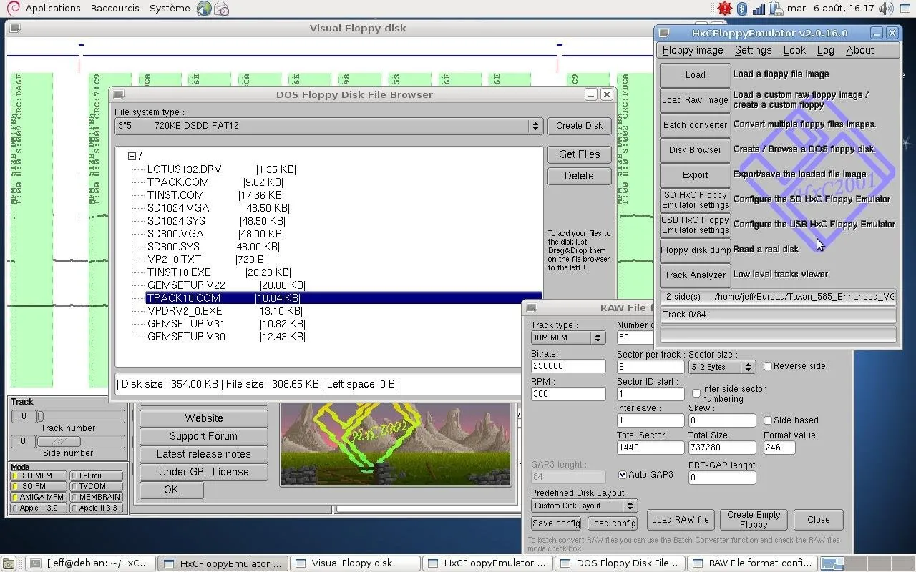Image resolution: width=916 pixels, height=572 pixels.
Task: Click the Track 0/84 progress bar
Action: (x=777, y=315)
